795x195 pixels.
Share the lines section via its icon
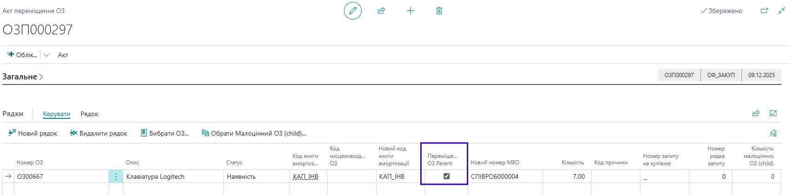[x=756, y=113]
